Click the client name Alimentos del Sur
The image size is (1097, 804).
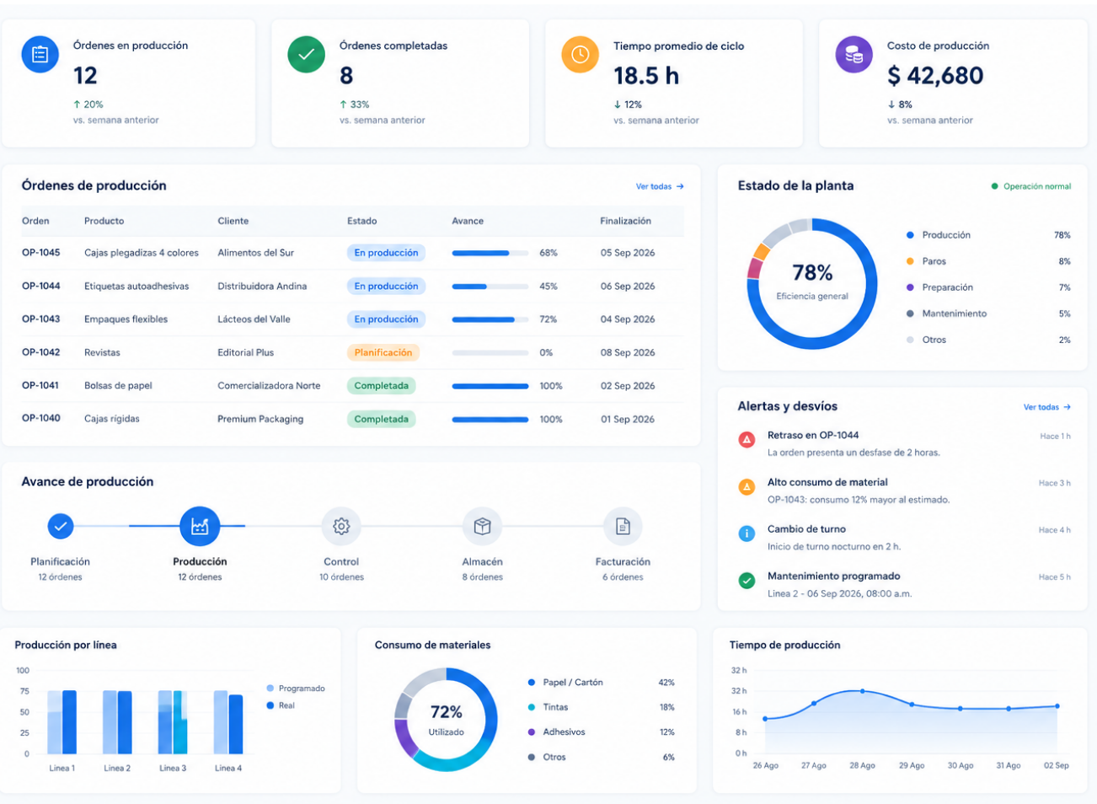[256, 253]
